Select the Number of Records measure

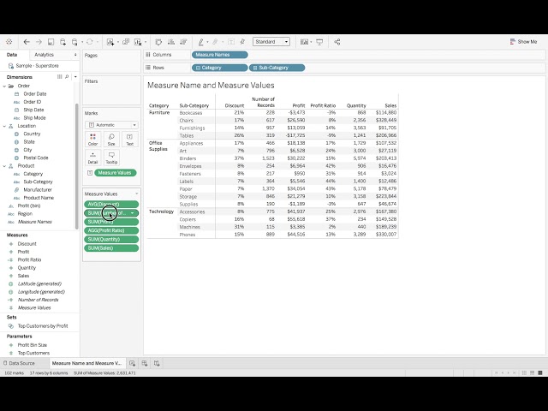38,300
